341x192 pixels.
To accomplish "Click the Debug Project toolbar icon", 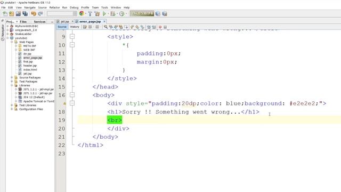I will click(x=112, y=14).
